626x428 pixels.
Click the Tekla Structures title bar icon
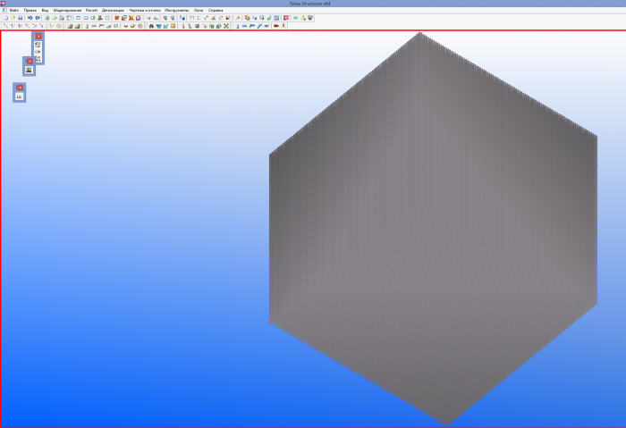[x=4, y=4]
